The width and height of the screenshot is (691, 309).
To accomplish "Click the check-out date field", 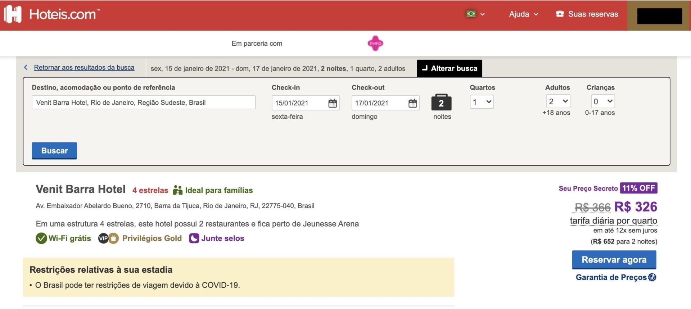I will point(385,103).
